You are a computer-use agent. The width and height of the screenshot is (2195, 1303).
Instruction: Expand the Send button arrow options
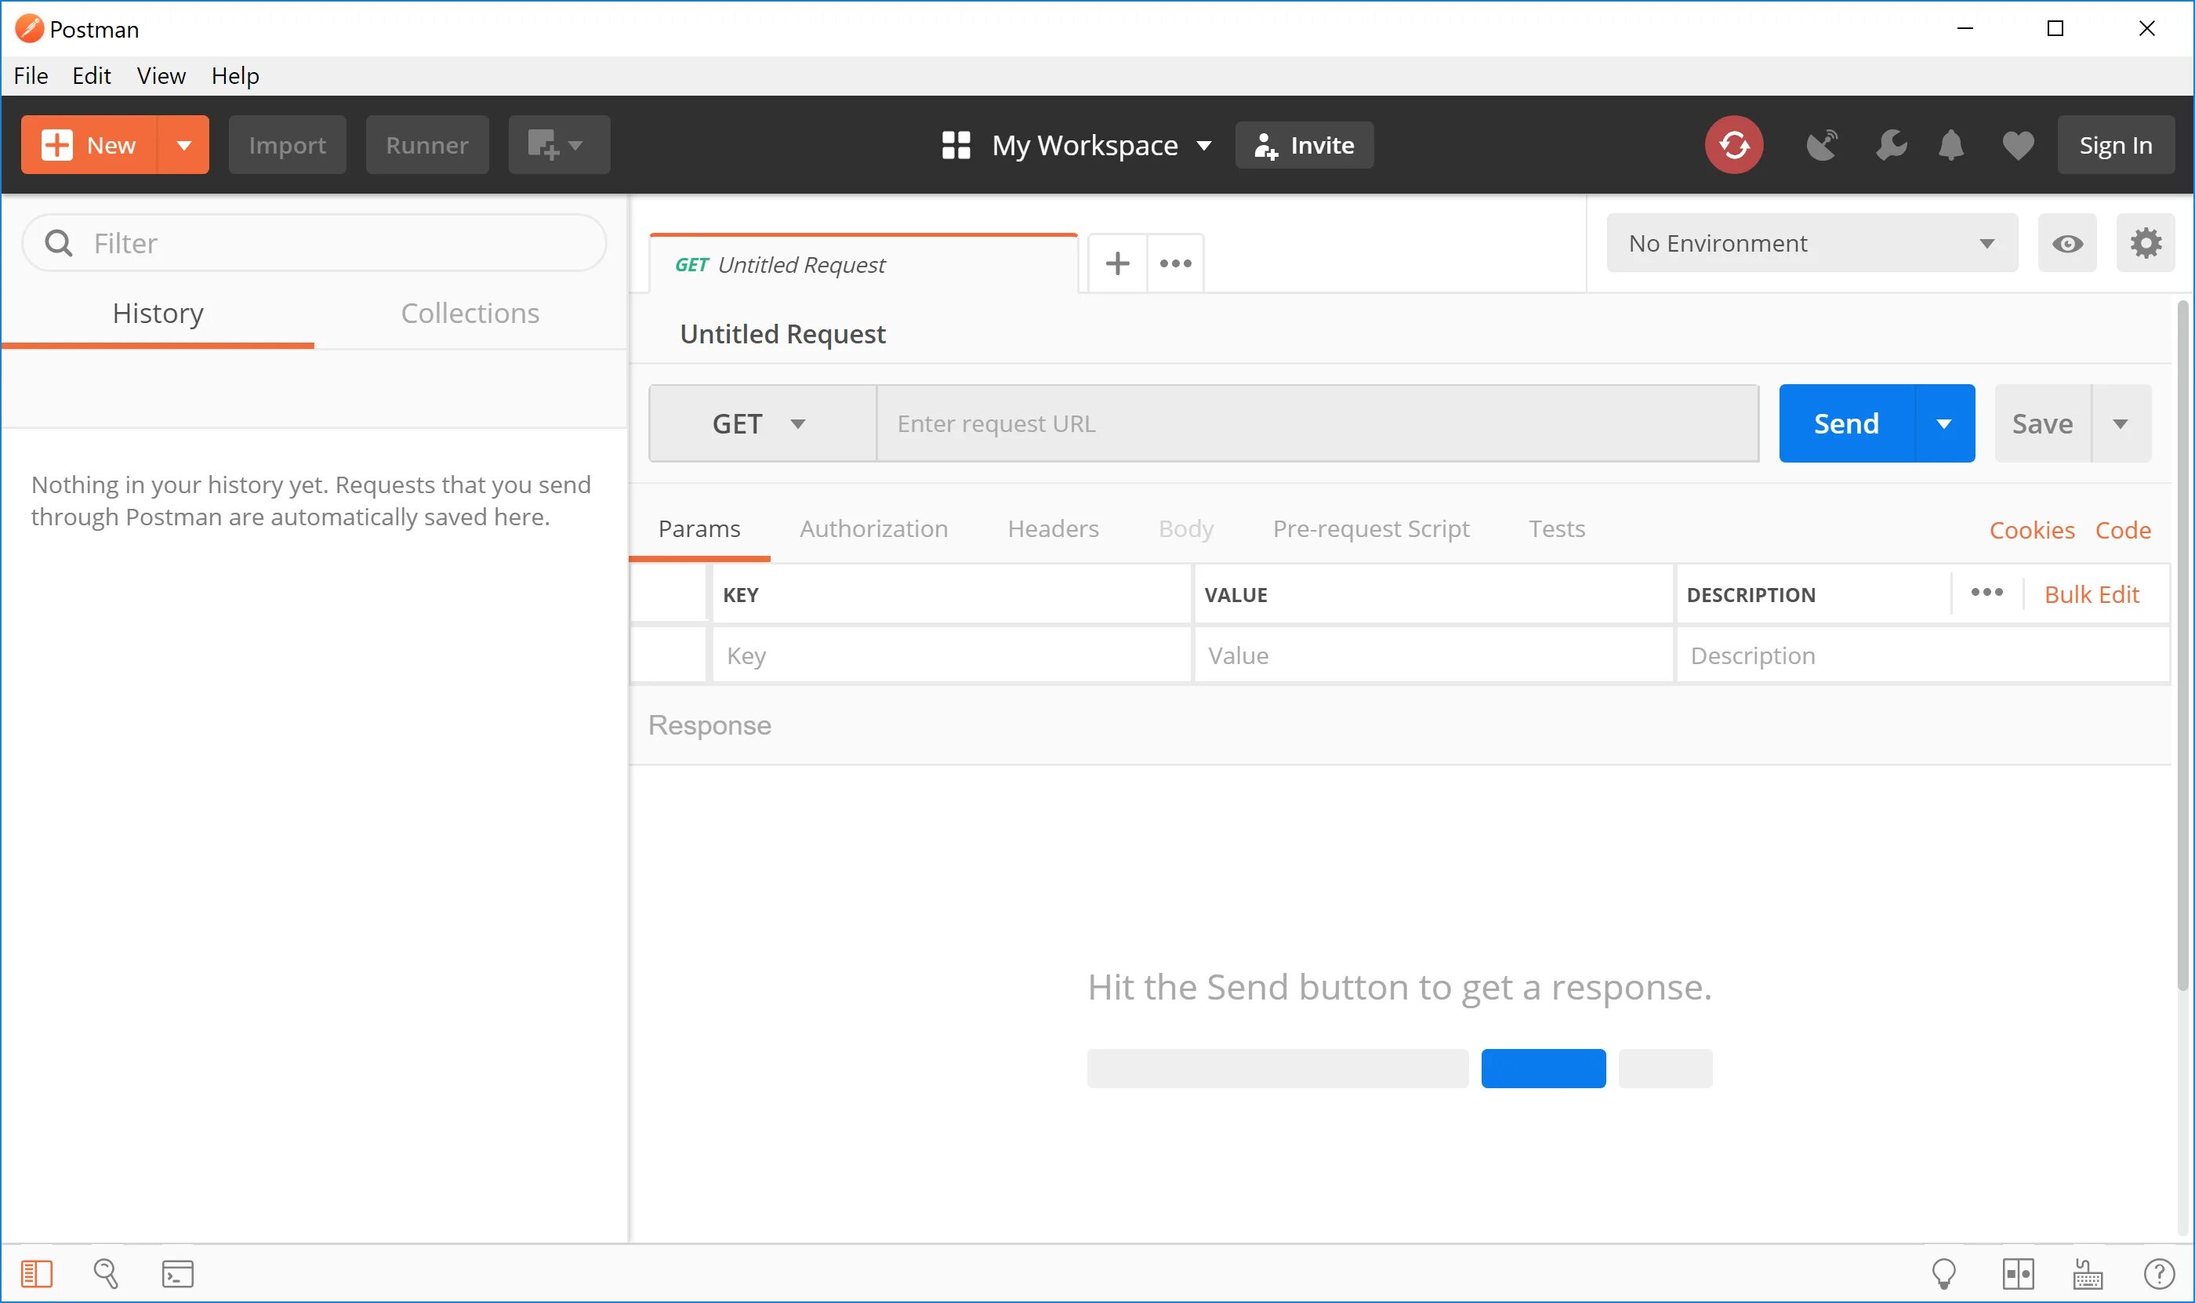click(x=1944, y=424)
